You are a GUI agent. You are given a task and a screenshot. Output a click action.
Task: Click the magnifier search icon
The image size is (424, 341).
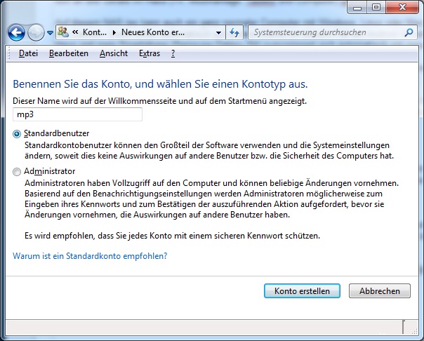click(409, 32)
